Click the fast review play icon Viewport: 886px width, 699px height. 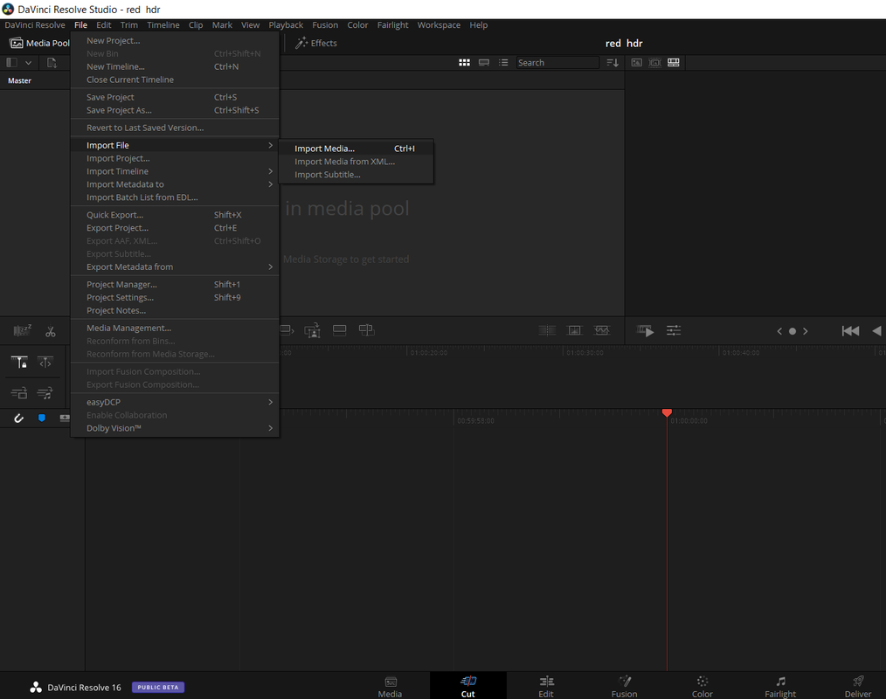[x=645, y=330]
